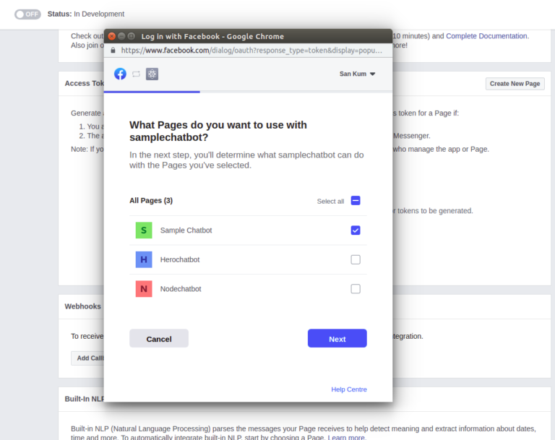Click the red N Nodechatbot avatar

(x=144, y=289)
